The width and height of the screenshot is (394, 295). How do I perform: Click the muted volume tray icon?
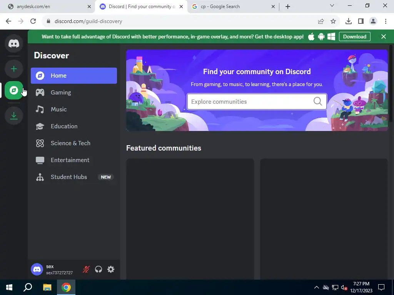[344, 287]
